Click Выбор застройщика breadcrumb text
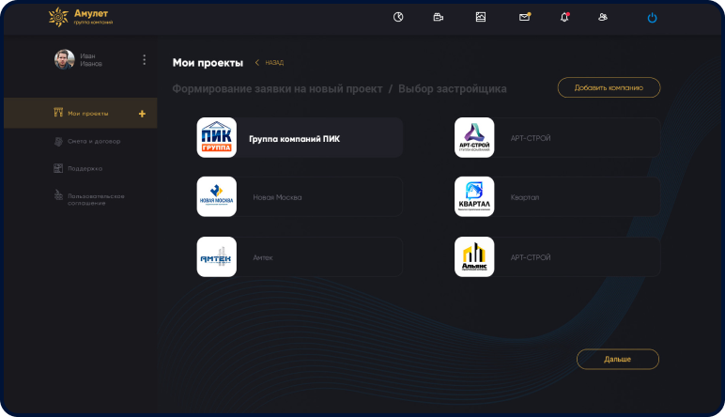Image resolution: width=725 pixels, height=417 pixels. coord(453,89)
